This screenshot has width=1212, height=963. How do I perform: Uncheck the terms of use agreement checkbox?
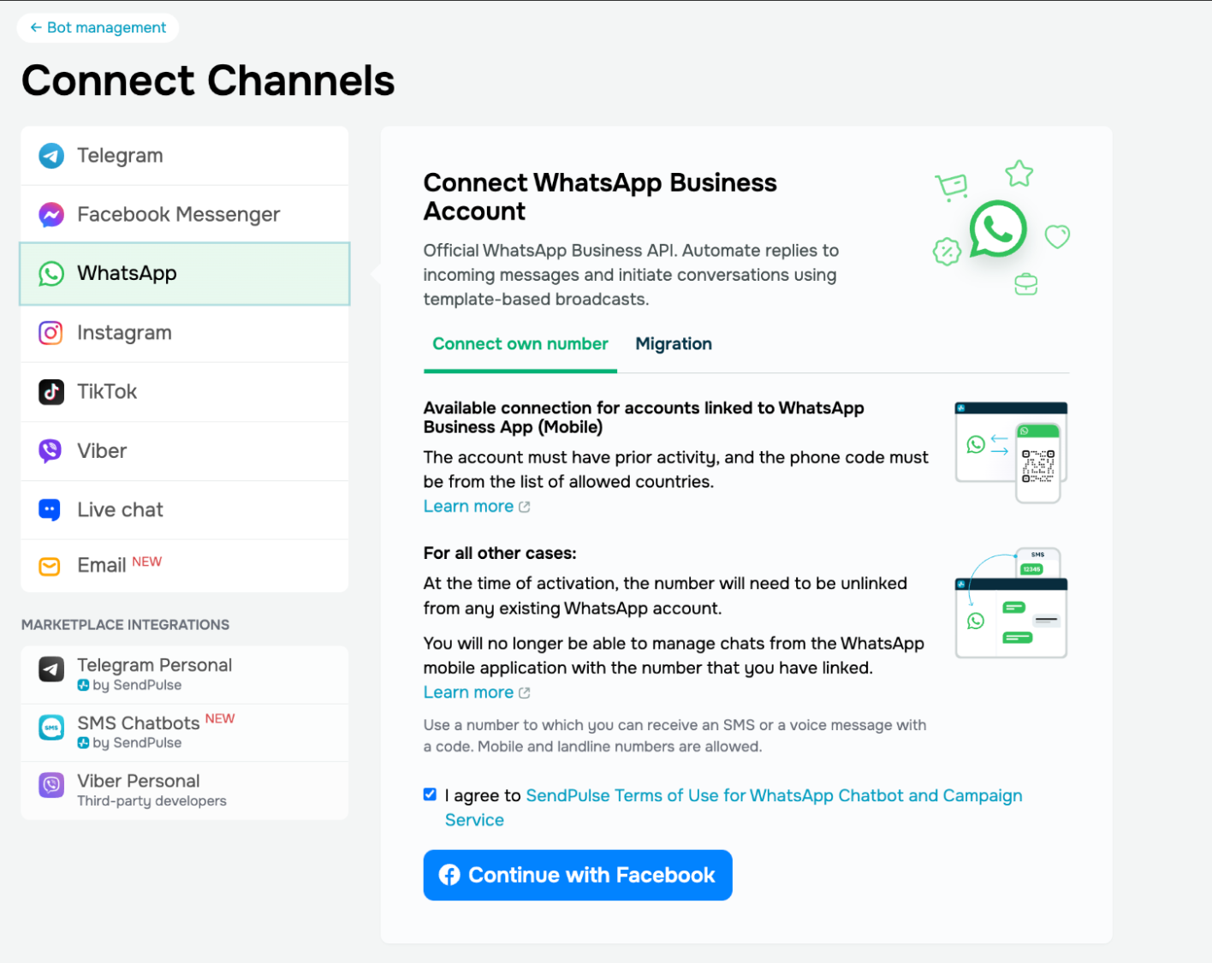point(430,794)
